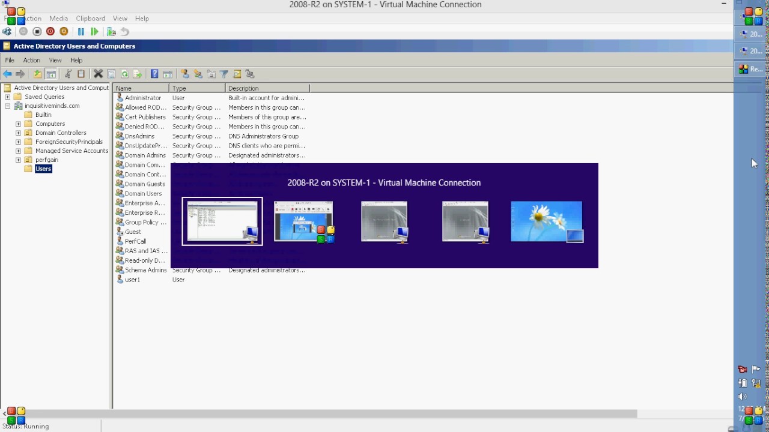Screen dimensions: 769x432
Task: Take a snapshot of the virtual machine
Action: [x=111, y=32]
